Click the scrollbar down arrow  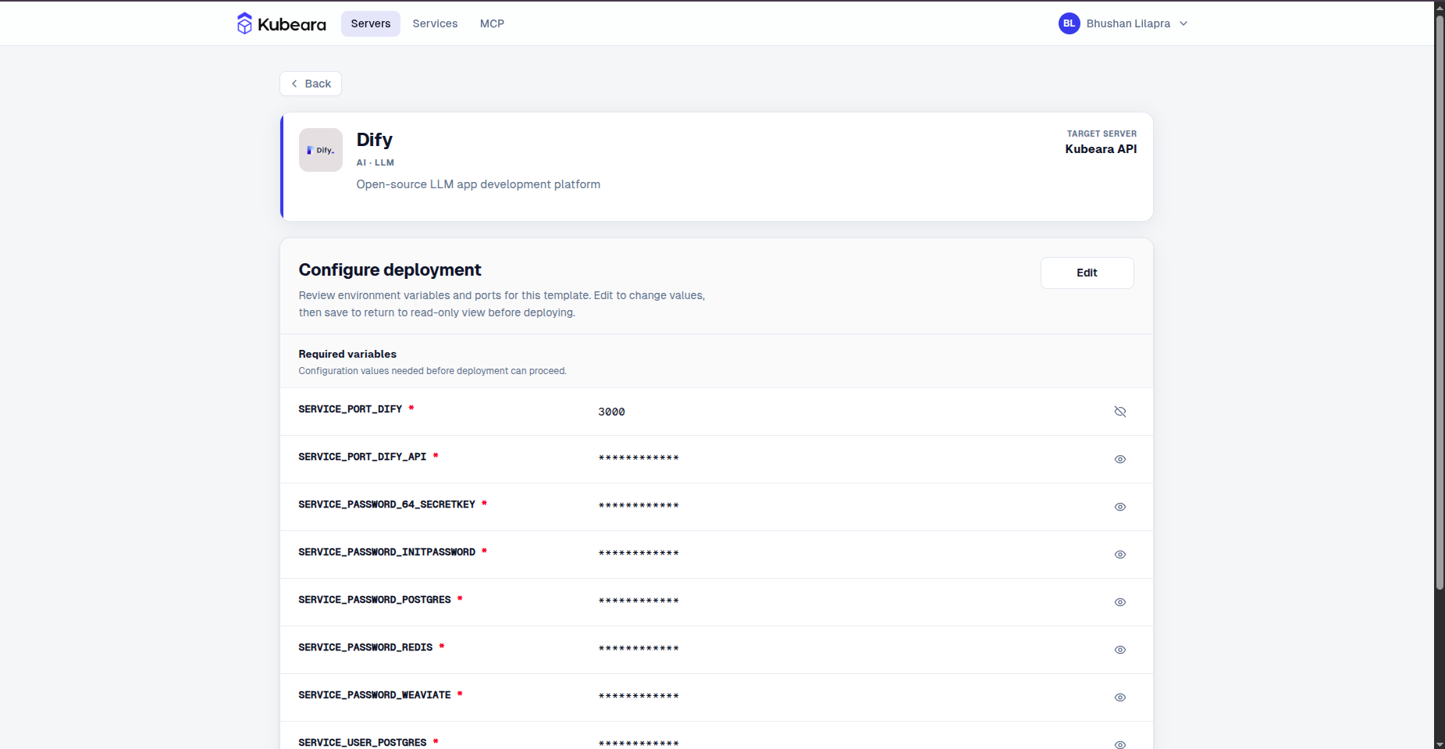point(1440,743)
